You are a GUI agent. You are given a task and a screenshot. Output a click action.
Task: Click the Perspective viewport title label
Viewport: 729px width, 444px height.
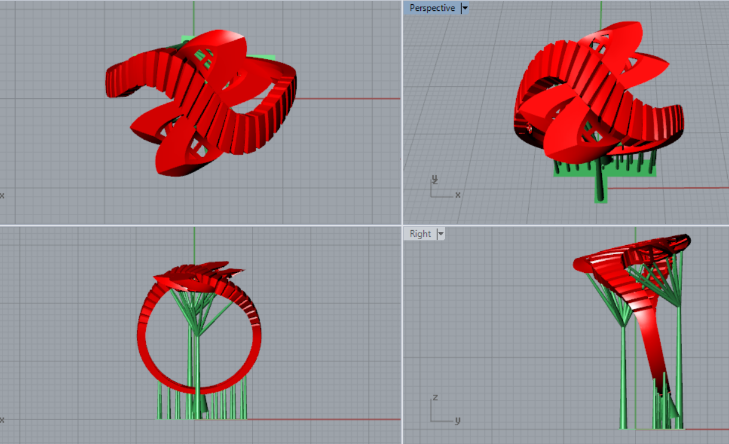tap(432, 8)
